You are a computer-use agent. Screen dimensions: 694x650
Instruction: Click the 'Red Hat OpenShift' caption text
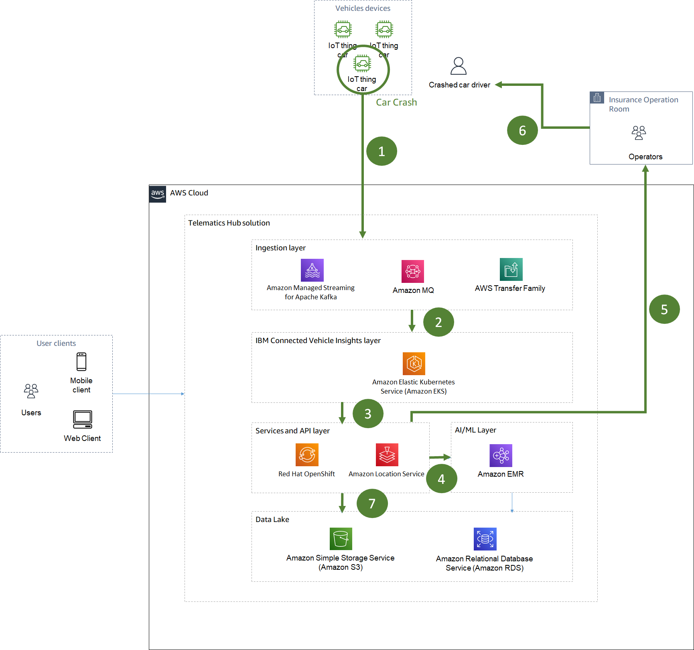click(x=306, y=474)
